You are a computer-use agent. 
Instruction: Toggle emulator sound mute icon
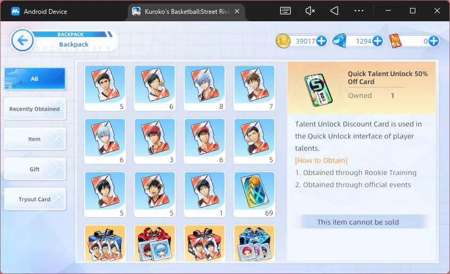coord(310,11)
